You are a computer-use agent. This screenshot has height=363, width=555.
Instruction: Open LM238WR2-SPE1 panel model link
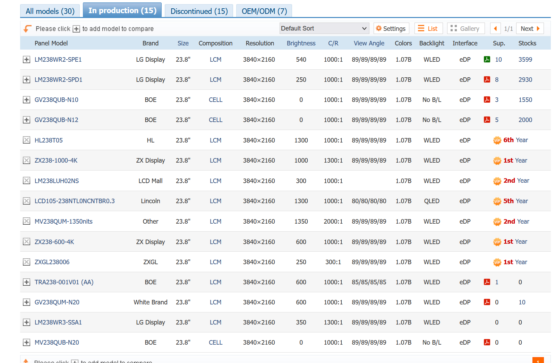coord(58,60)
